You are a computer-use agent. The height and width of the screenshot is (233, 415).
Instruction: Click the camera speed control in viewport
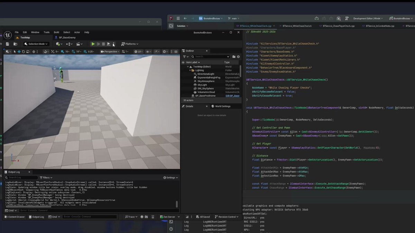[x=125, y=51]
